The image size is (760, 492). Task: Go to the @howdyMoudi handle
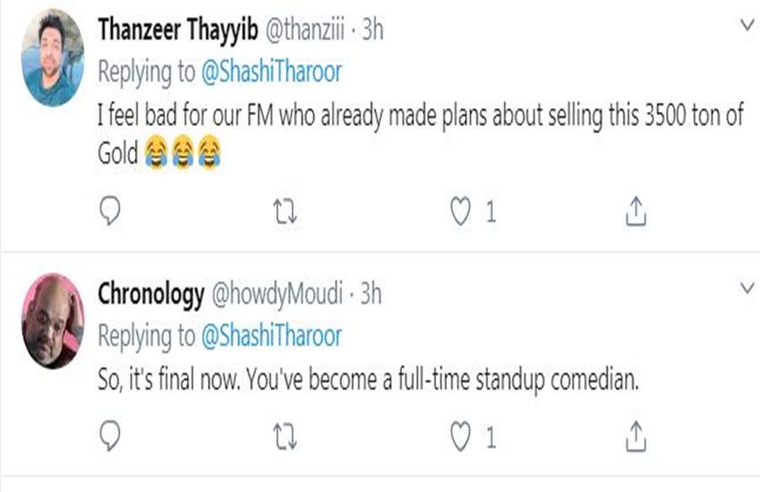coord(275,293)
